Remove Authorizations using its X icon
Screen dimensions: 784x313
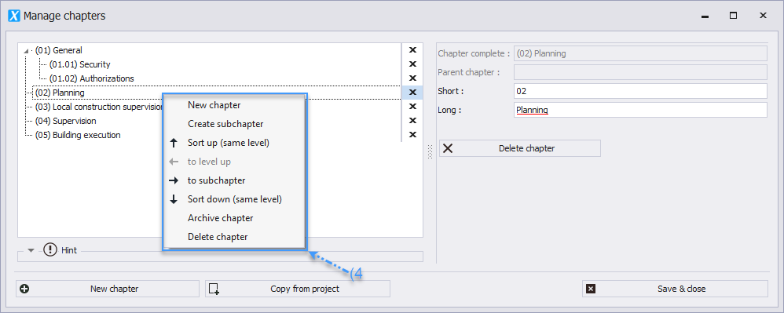click(412, 78)
